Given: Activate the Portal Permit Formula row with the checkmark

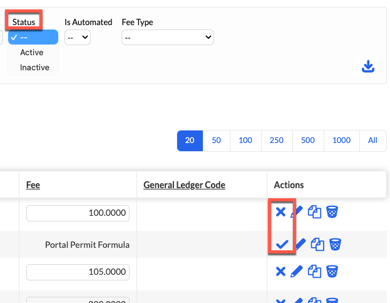Looking at the screenshot, I should pyautogui.click(x=282, y=244).
